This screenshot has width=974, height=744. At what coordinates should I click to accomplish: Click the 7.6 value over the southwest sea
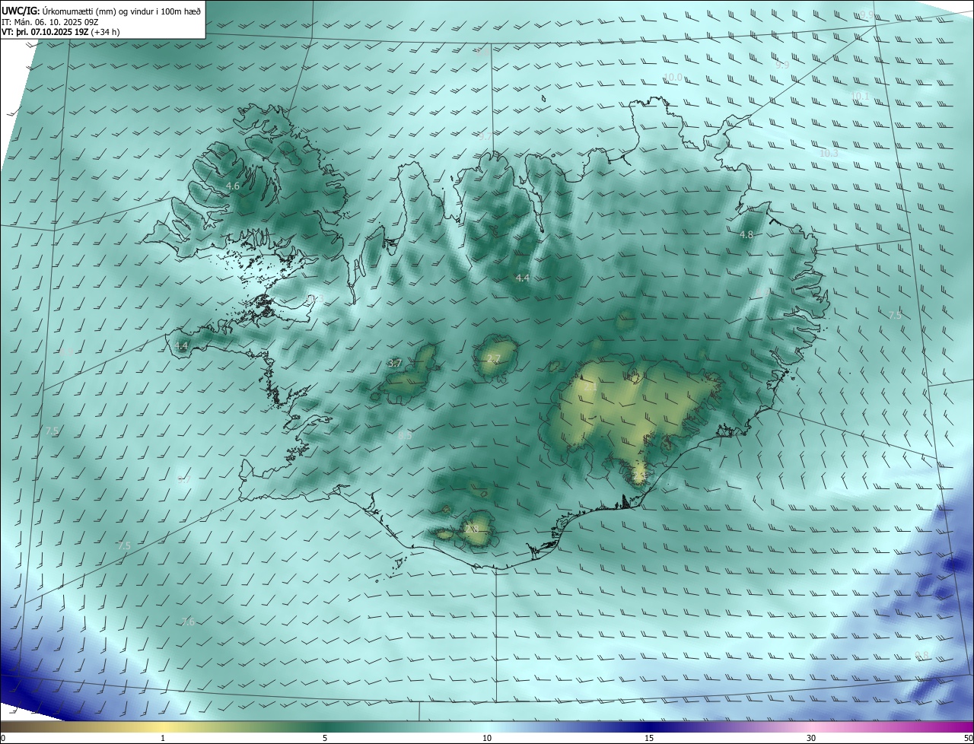[188, 622]
